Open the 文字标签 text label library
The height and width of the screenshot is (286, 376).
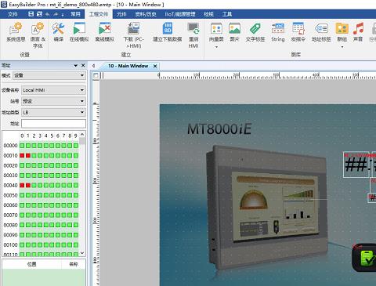pos(255,29)
